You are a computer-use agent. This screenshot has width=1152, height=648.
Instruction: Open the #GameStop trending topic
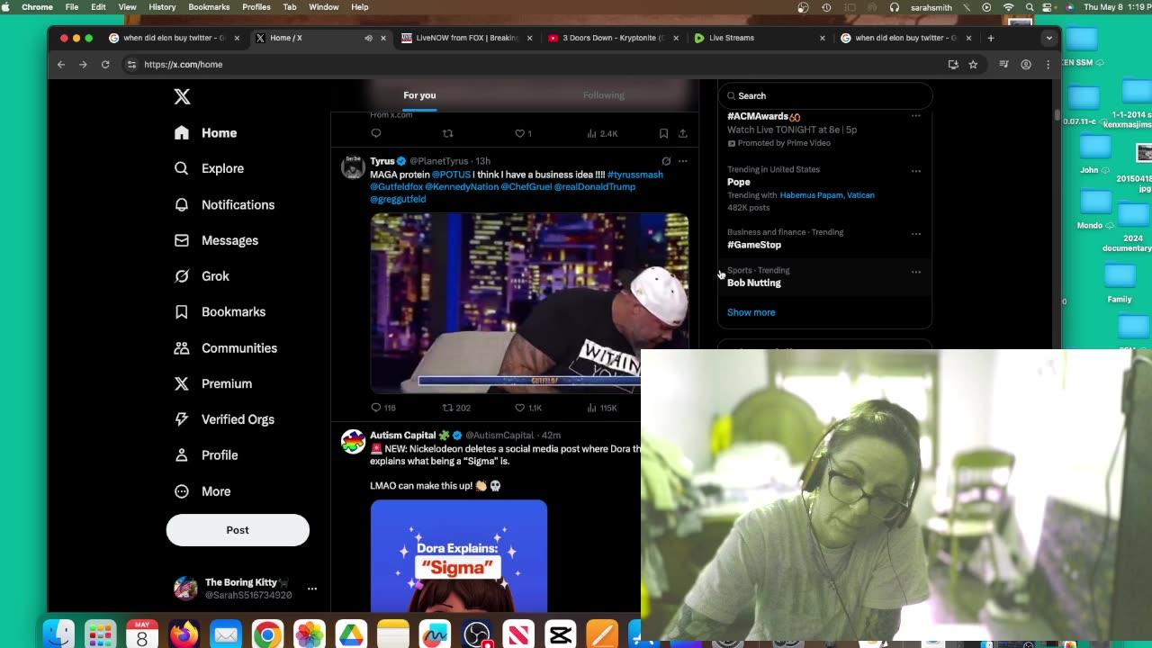tap(754, 245)
